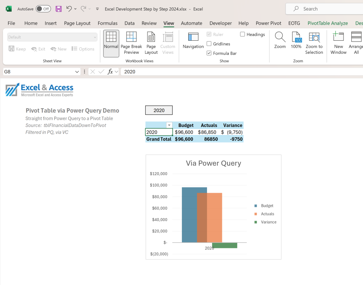
Task: Click the 2020 year button
Action: click(159, 110)
